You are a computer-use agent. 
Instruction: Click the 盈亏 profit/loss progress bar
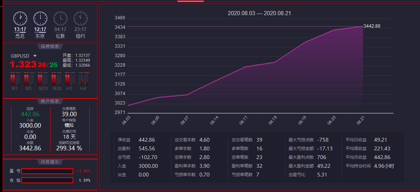point(47,171)
